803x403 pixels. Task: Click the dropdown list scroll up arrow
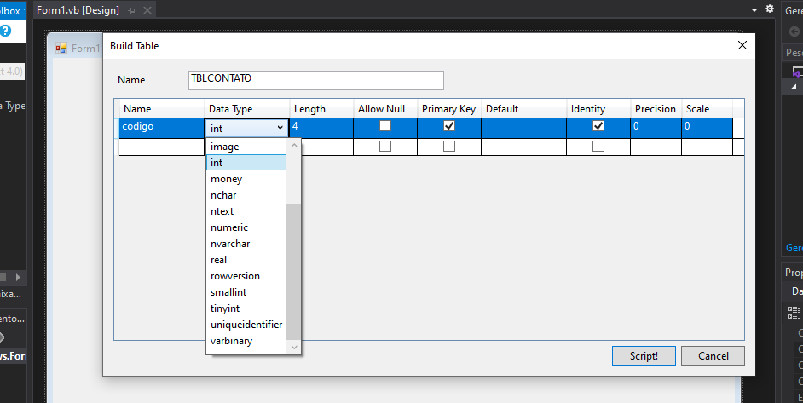point(294,146)
